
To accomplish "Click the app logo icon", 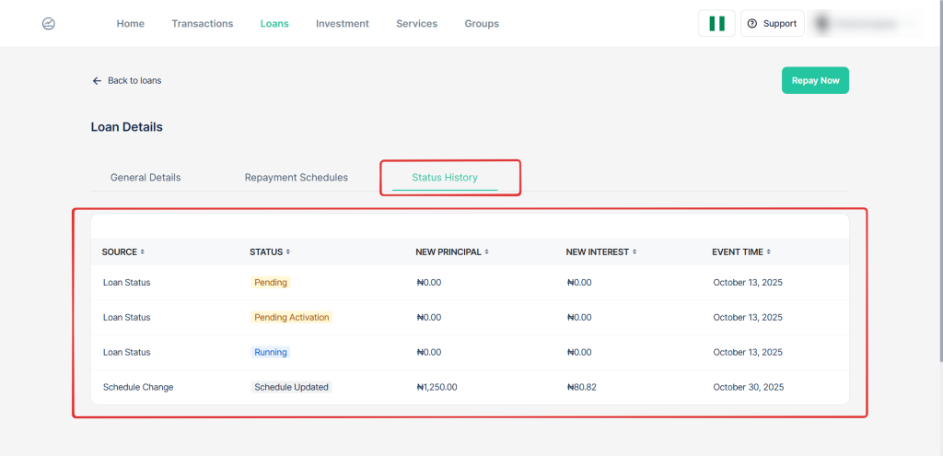I will coord(49,23).
